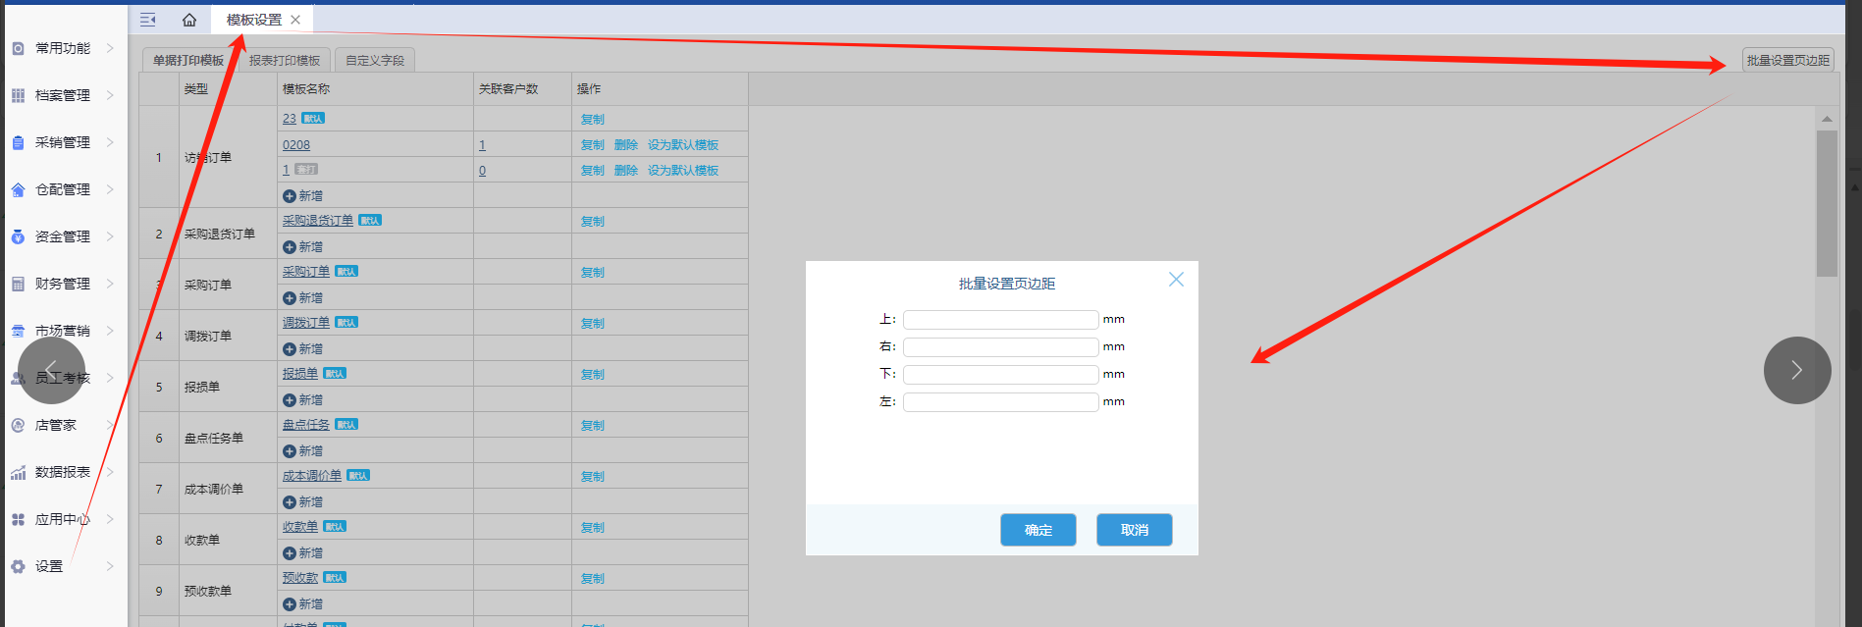Click the 资金管理 money bag icon

click(18, 236)
